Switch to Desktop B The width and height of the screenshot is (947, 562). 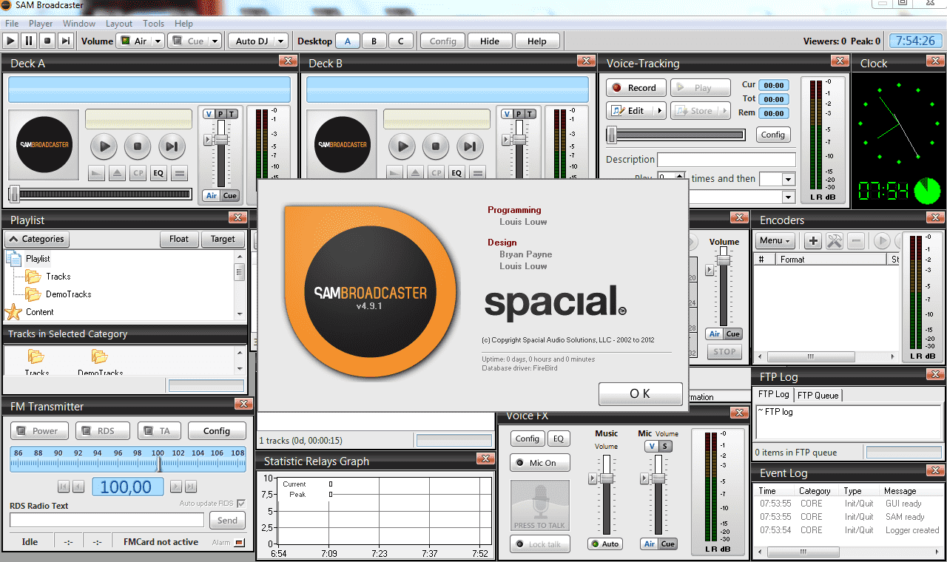coord(374,41)
